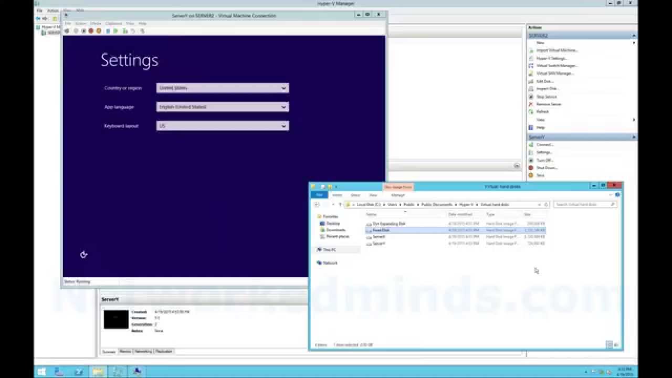Expand the View submenu in Actions pane
Screen dimensions: 672x378
click(x=634, y=120)
